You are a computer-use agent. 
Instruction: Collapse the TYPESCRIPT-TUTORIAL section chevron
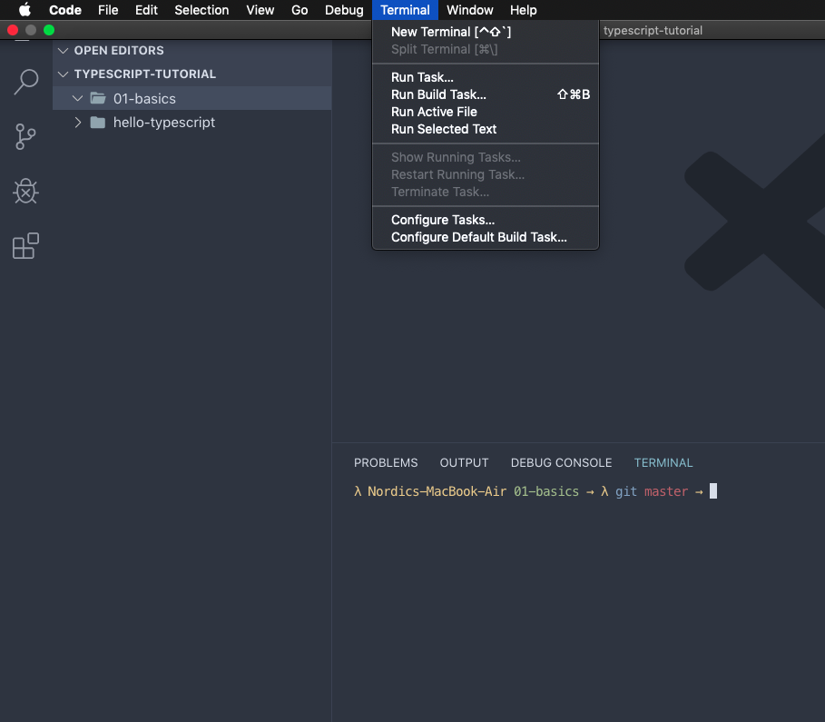tap(64, 74)
